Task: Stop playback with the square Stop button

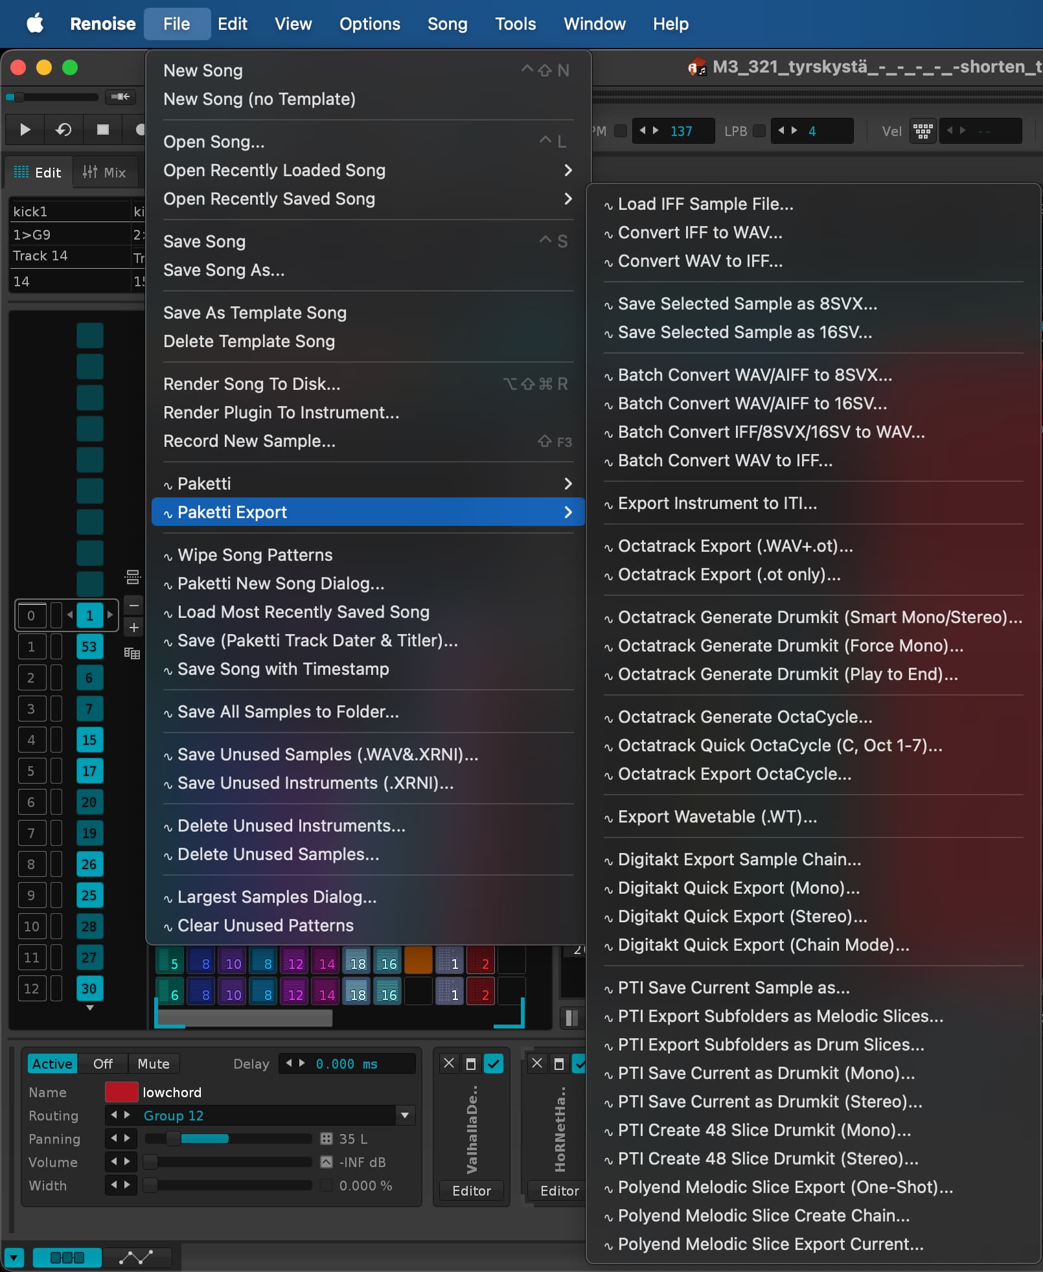Action: coord(102,130)
